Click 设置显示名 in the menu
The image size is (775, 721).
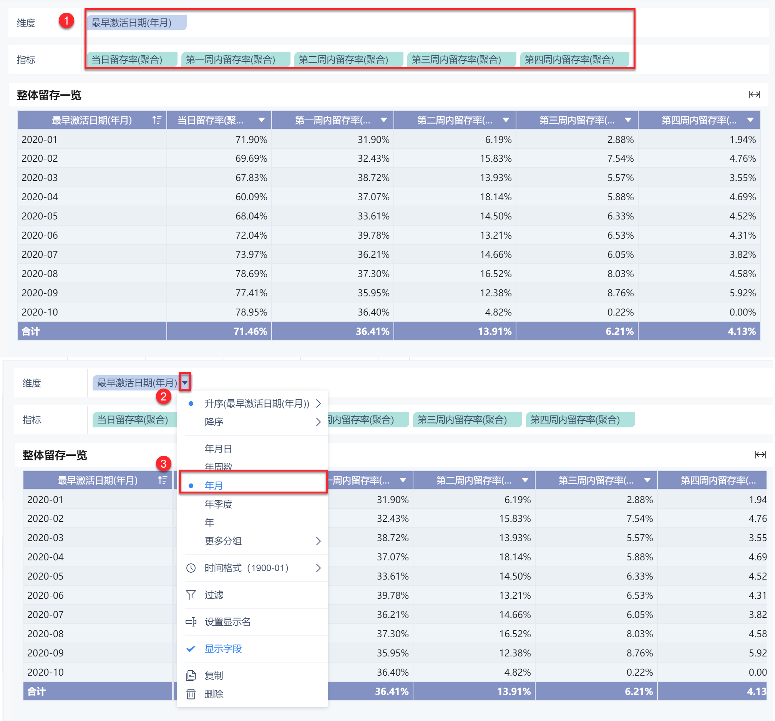pyautogui.click(x=227, y=621)
